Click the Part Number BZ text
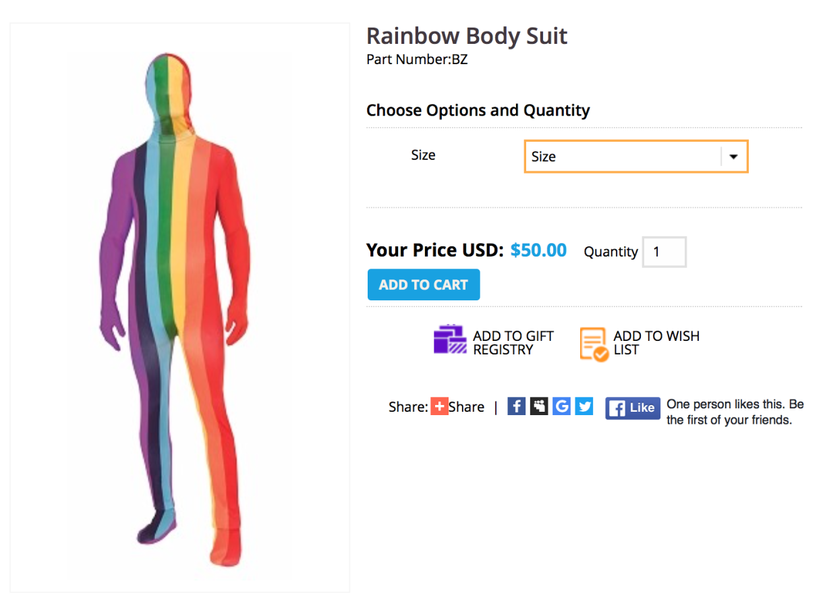This screenshot has height=594, width=823. pyautogui.click(x=417, y=59)
